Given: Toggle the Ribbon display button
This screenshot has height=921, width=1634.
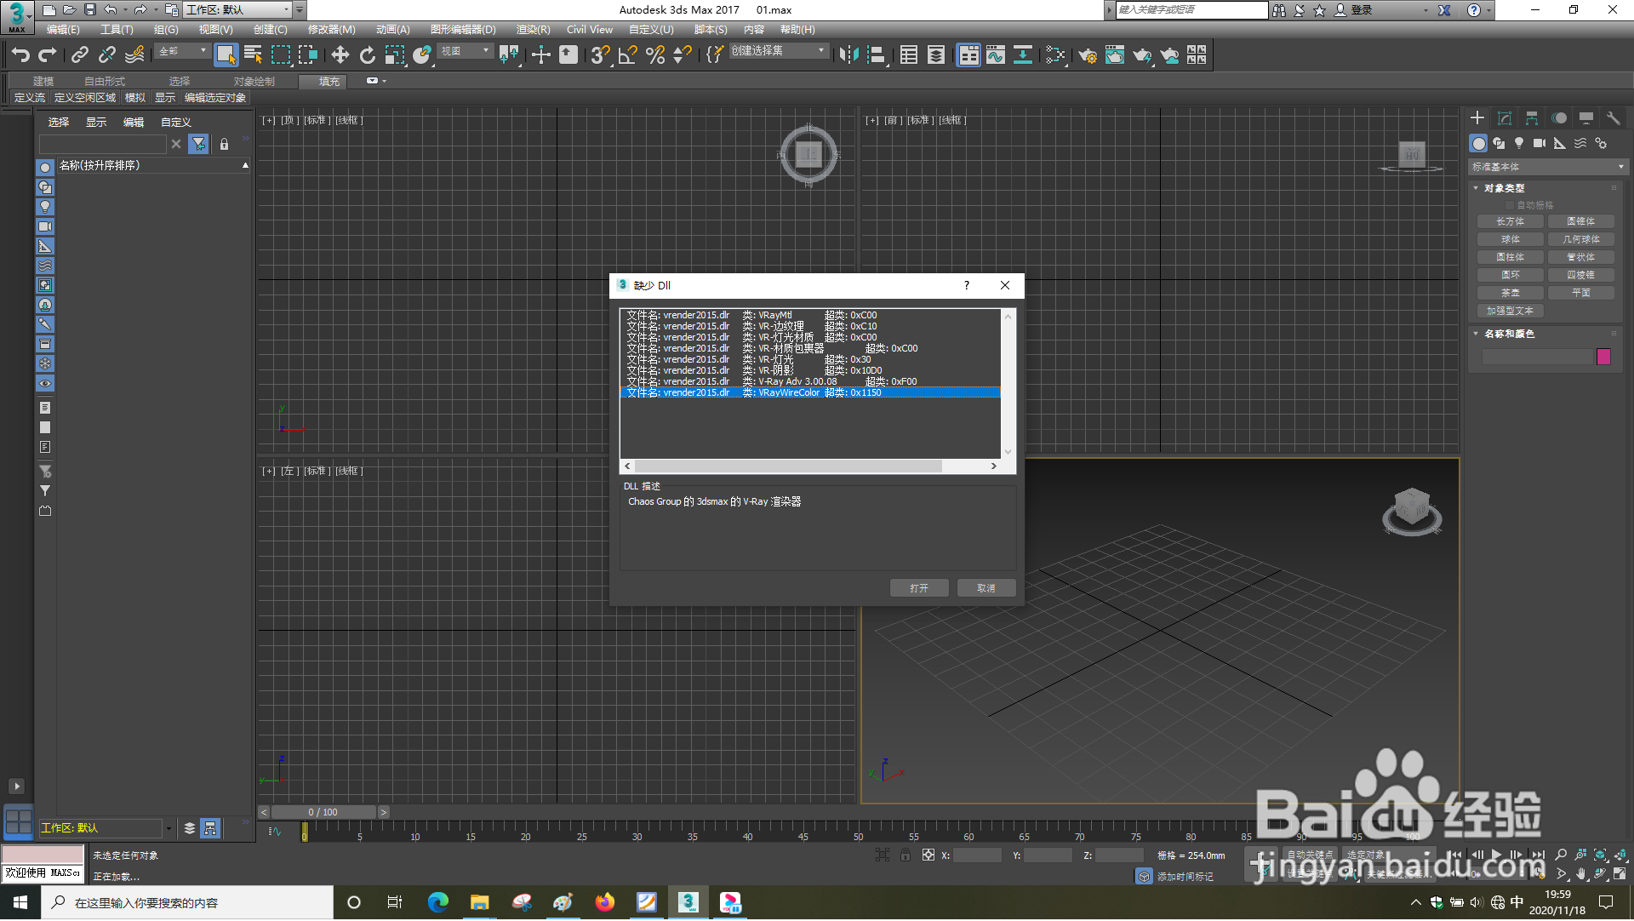Looking at the screenshot, I should pos(968,55).
